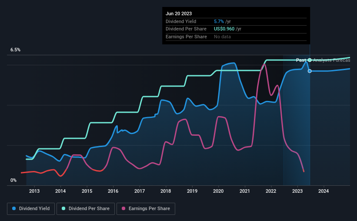Click the 2015 x-axis label

tap(87, 191)
